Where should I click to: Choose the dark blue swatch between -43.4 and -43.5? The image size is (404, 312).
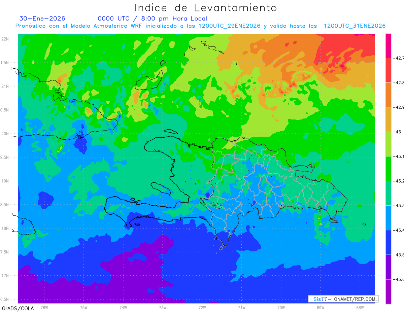coord(388,242)
